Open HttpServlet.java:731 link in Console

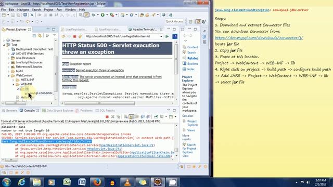pyautogui.click(x=104, y=149)
